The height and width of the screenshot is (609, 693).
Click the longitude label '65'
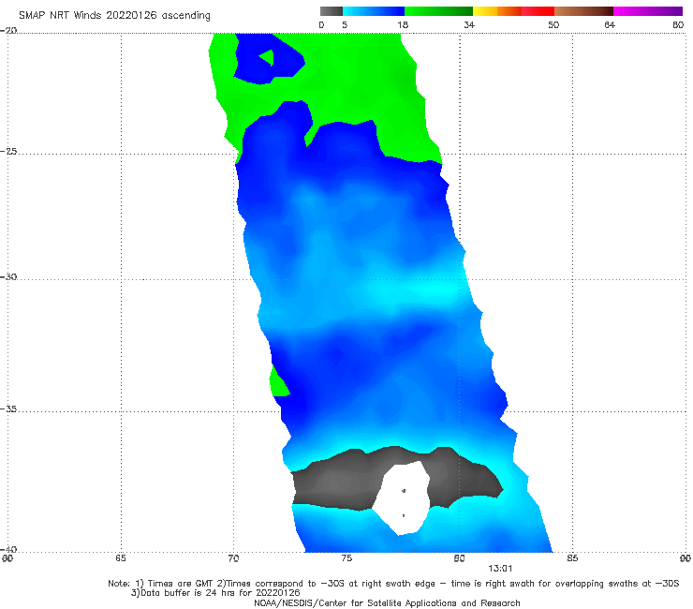121,558
